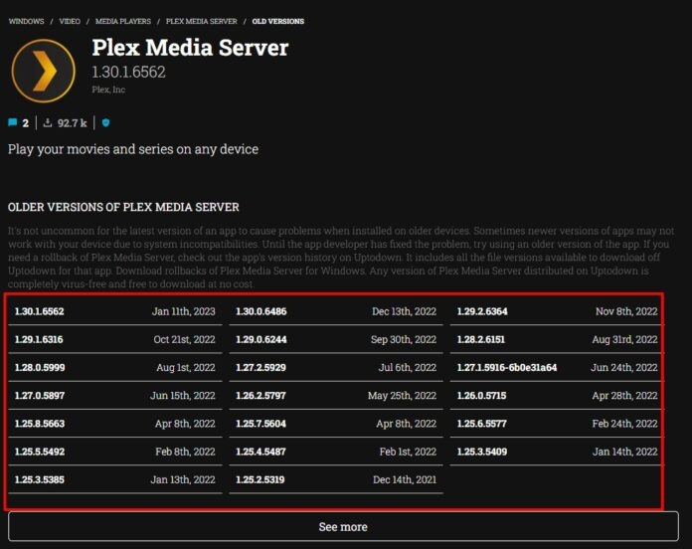The height and width of the screenshot is (549, 692).
Task: Navigate to Plex Media Server breadcrumb
Action: 201,21
